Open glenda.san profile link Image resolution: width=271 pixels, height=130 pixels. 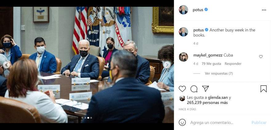click(218, 98)
